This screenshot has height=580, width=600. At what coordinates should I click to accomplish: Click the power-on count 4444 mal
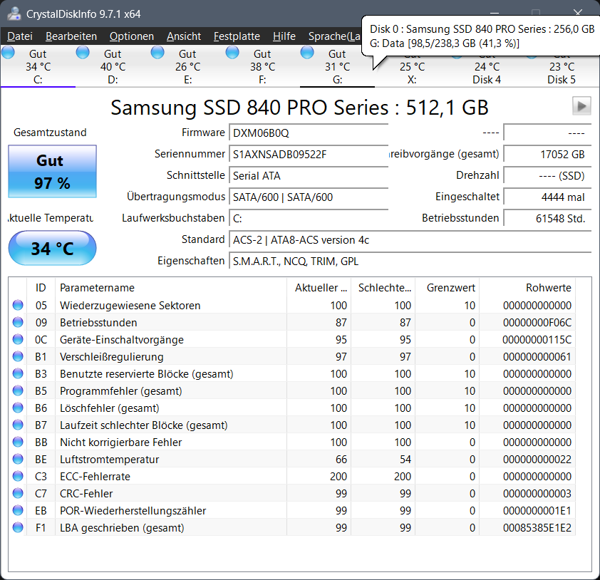(547, 197)
